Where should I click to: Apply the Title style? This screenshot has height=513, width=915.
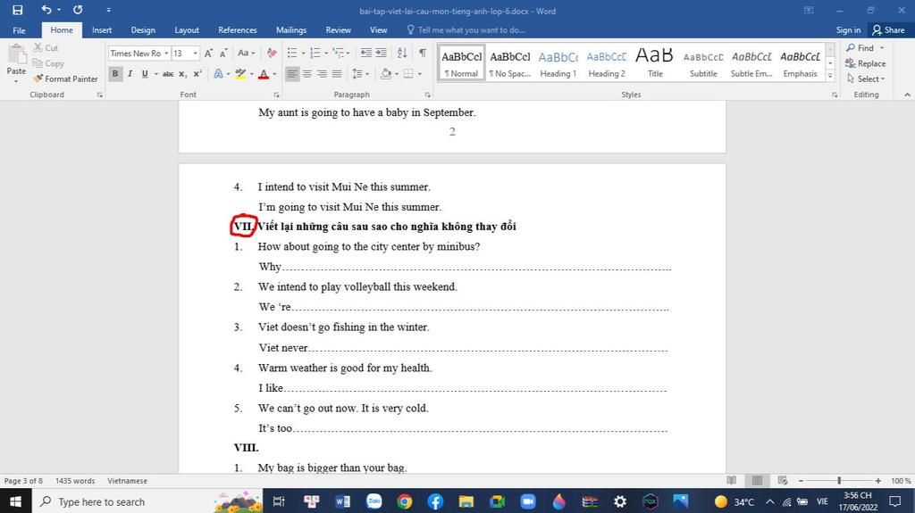pos(655,63)
